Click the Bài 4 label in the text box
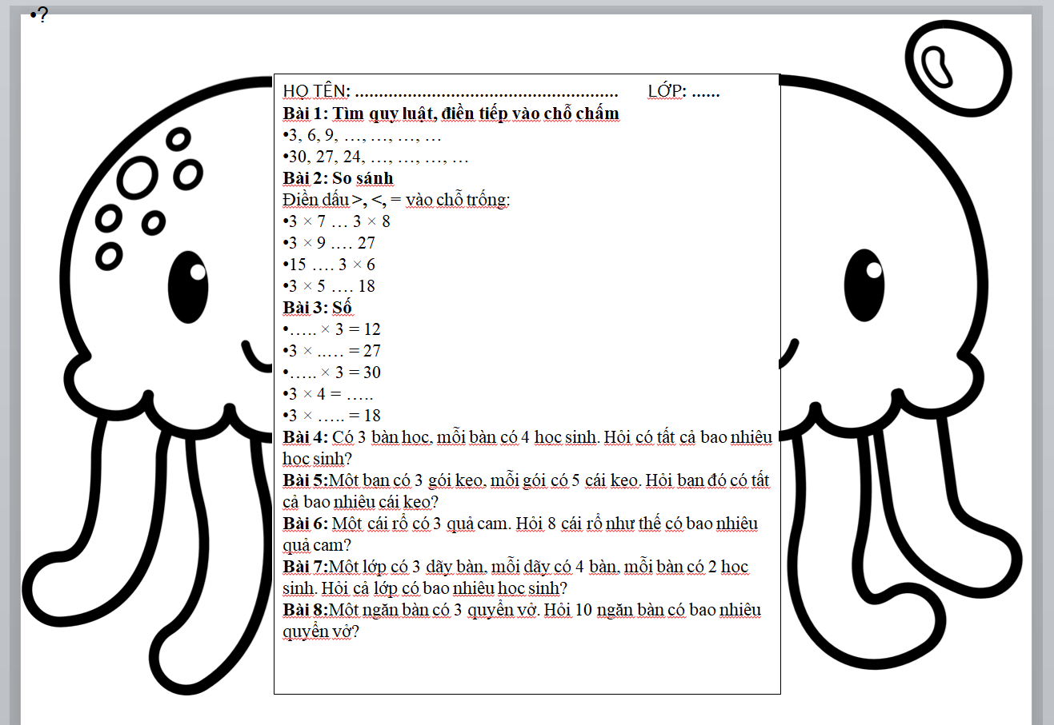This screenshot has width=1054, height=725. [x=305, y=437]
